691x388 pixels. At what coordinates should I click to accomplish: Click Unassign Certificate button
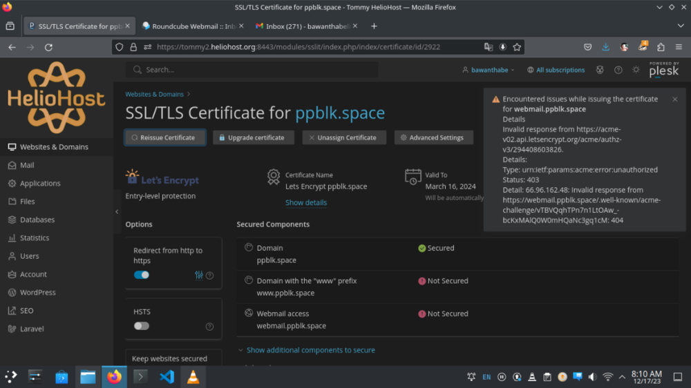tap(344, 137)
